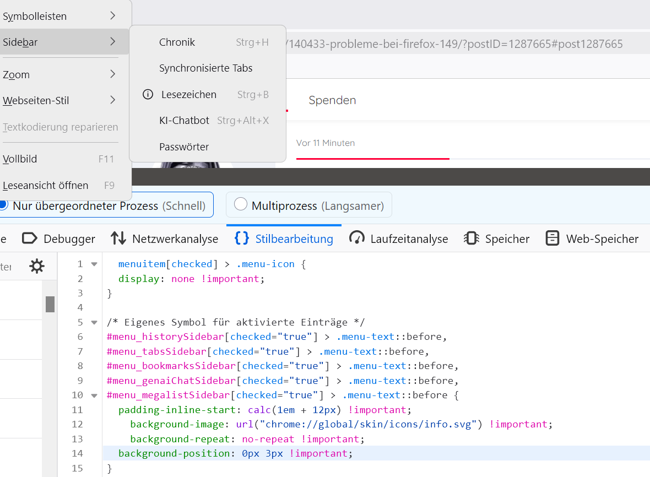Select Nur übergeordneter Prozess radio option
The image size is (650, 477).
tap(4, 205)
